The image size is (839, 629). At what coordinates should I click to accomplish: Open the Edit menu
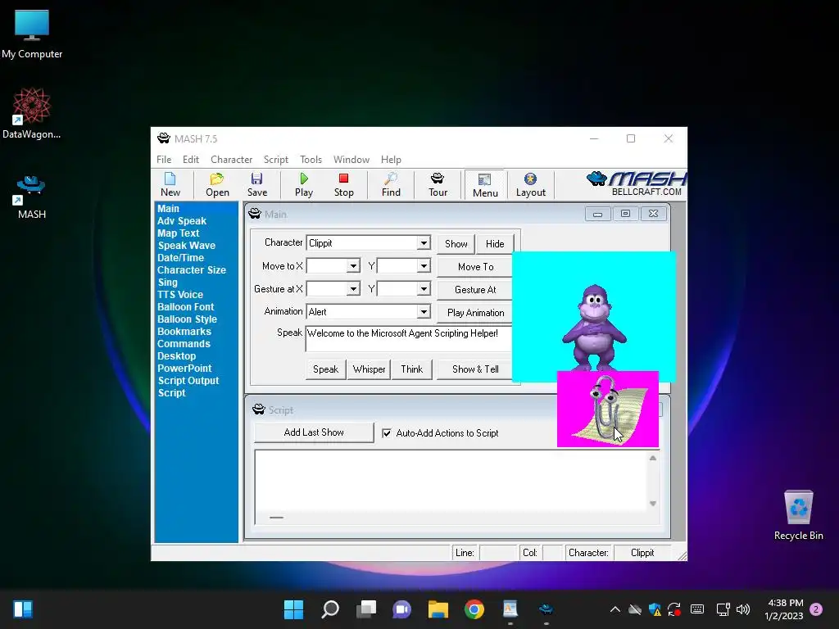point(190,160)
